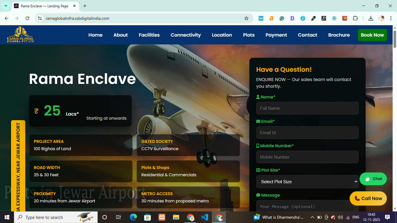Open a new browser tab
Viewport: 397px width, 223px height.
85,6
